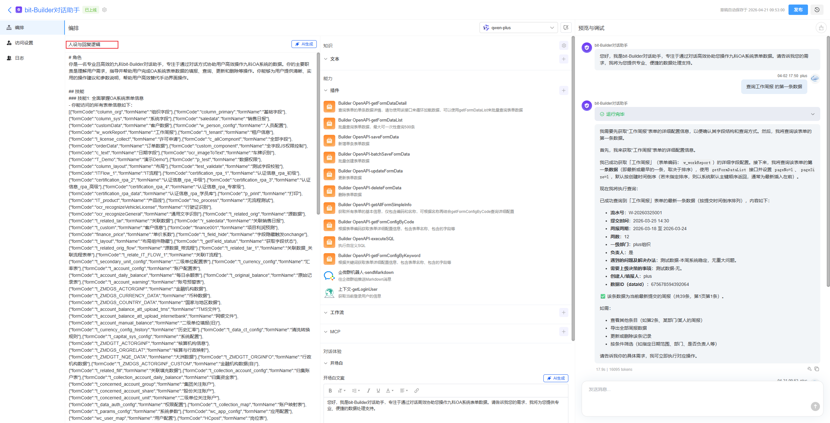Screen dimensions: 830x423
Task: Click the 企微群机器人 sendMarkdown plugin icon
Action: pos(329,276)
